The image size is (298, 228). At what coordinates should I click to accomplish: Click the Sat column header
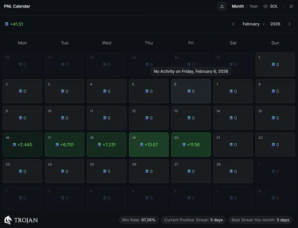233,43
